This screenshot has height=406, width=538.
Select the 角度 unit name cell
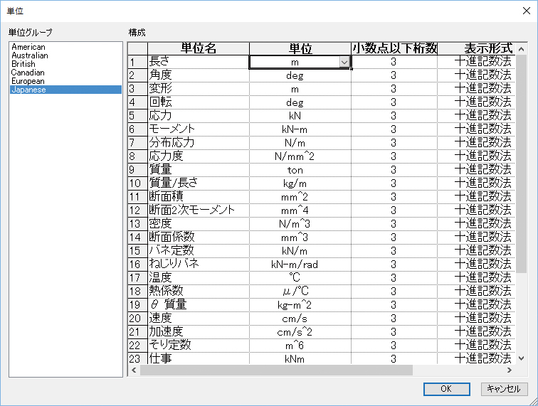199,75
